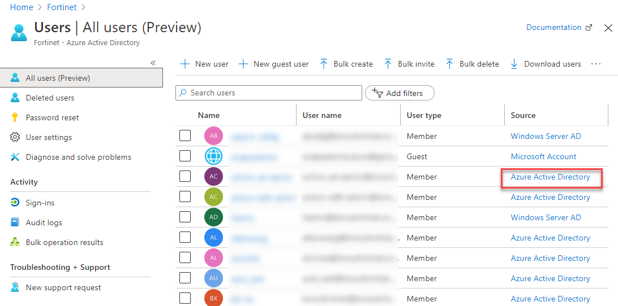Click inside the Search users field
This screenshot has width=618, height=306.
tap(269, 93)
